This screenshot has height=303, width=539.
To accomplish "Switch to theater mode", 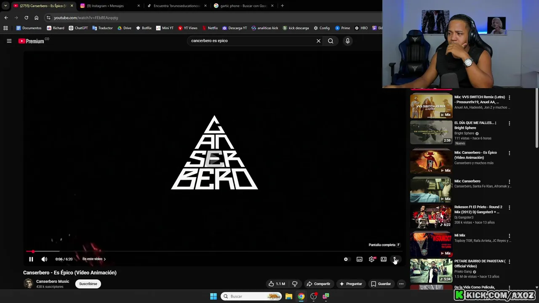I will pos(384,259).
